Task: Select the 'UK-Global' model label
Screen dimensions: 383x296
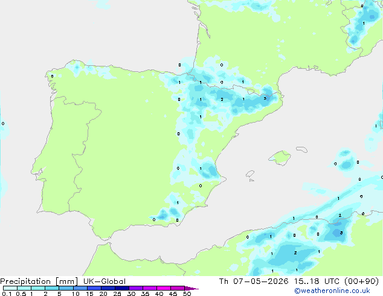Action: point(105,282)
